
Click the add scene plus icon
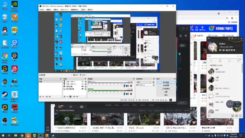(40, 97)
